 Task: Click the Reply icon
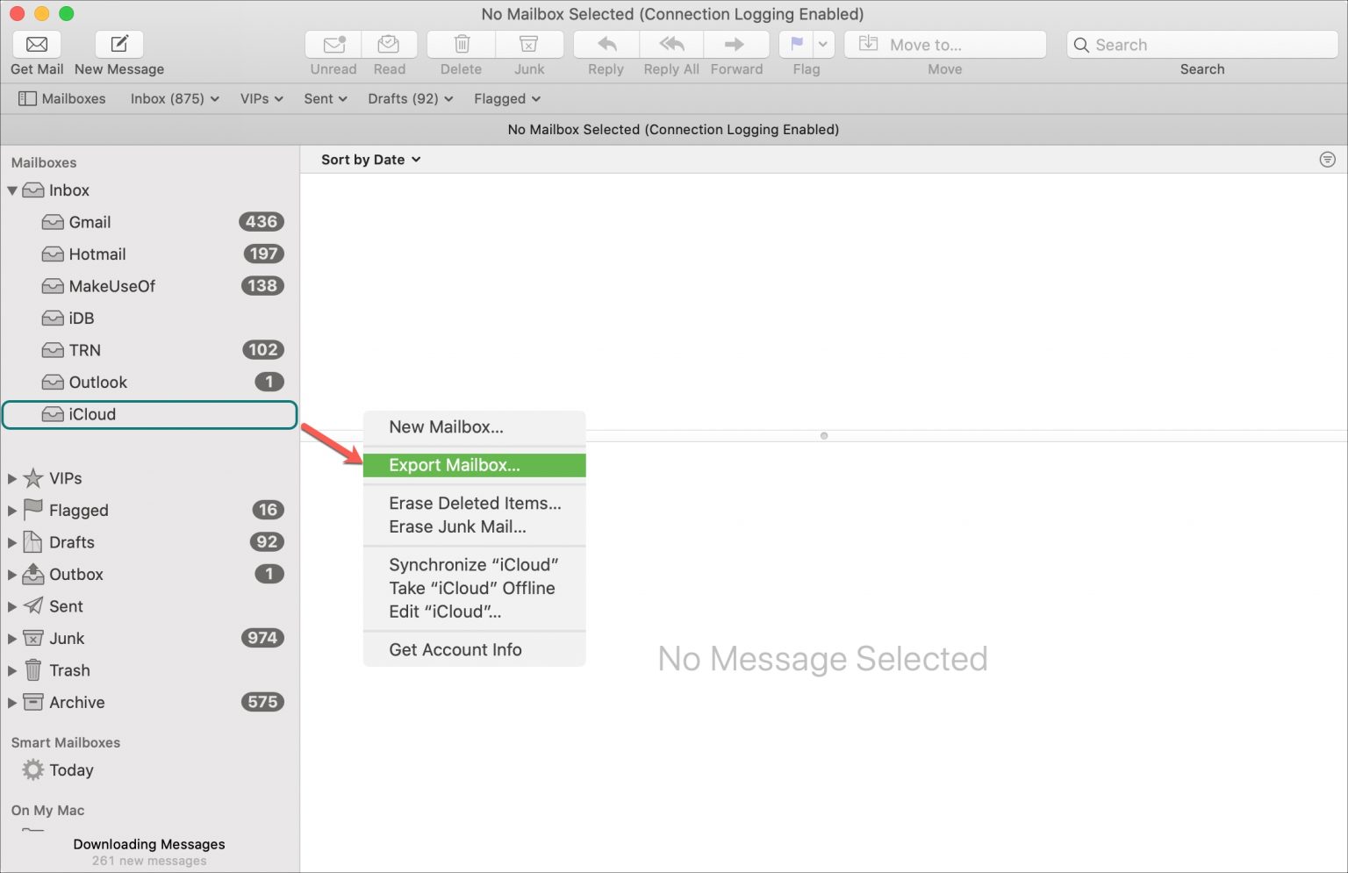pos(604,44)
